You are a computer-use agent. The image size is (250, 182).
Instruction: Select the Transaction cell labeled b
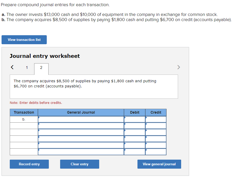click(24, 119)
